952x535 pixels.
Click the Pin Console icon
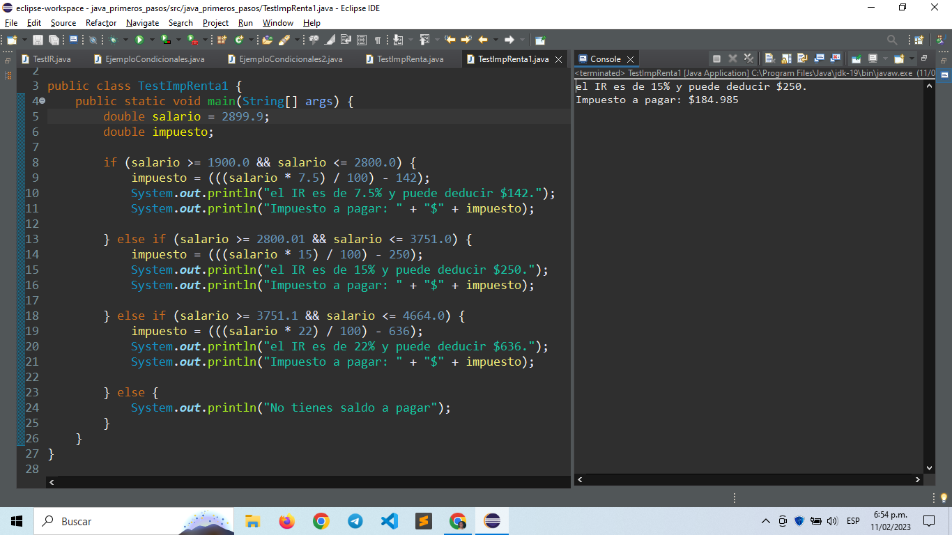coord(856,59)
